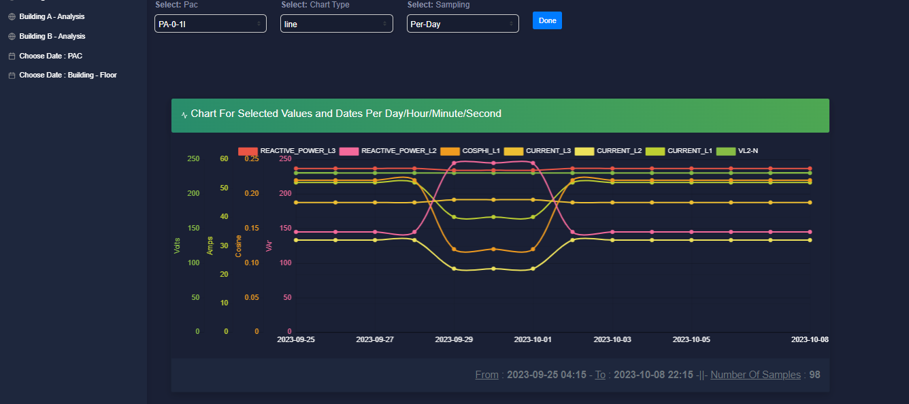Screen dimensions: 909x404
Task: Hide CURRENT_L2 series in legend
Action: 608,151
